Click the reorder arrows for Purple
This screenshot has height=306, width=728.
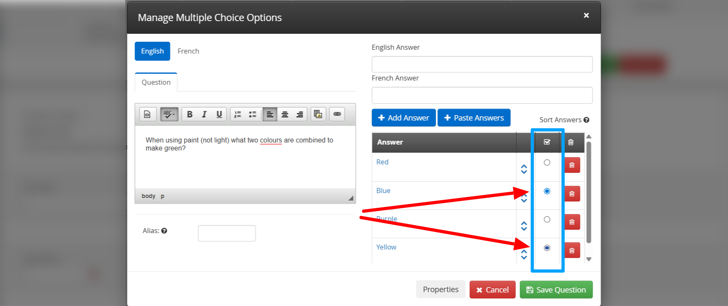pyautogui.click(x=524, y=226)
